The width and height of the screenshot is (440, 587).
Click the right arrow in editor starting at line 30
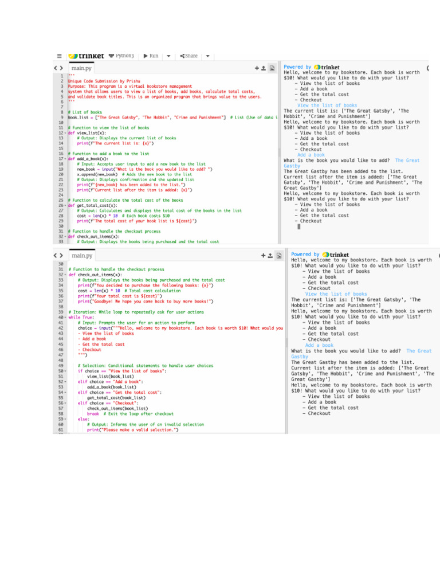tap(62, 256)
